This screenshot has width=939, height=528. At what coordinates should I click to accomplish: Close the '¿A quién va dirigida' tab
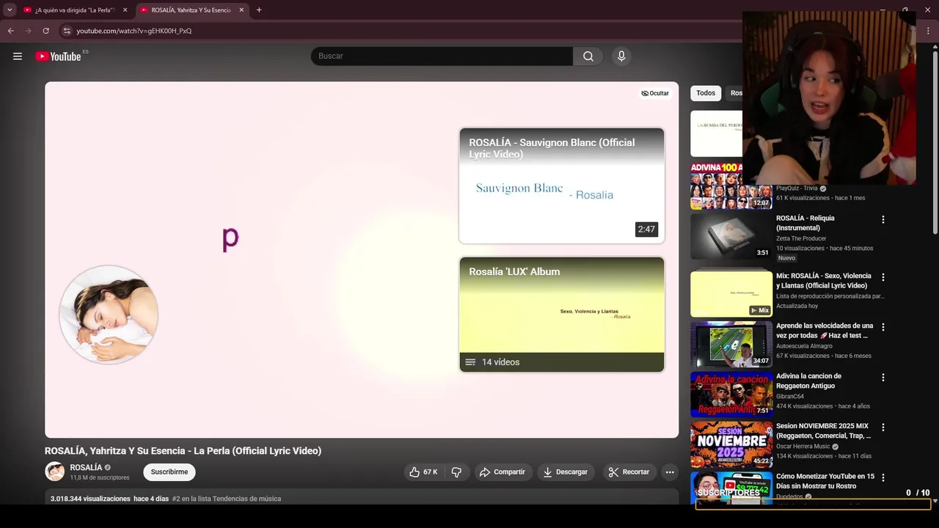[125, 10]
